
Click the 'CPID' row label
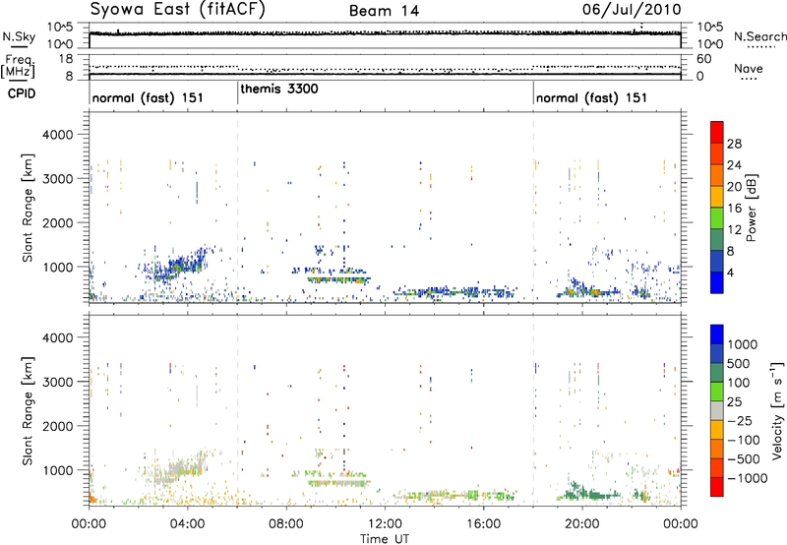[x=22, y=93]
